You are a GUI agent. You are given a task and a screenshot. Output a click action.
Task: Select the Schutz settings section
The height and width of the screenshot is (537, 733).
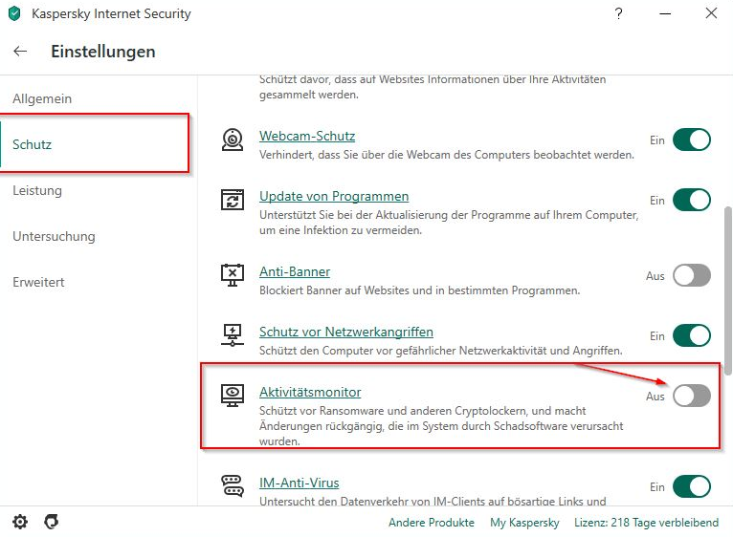coord(32,144)
